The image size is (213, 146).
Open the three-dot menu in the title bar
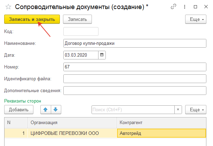click(184, 7)
